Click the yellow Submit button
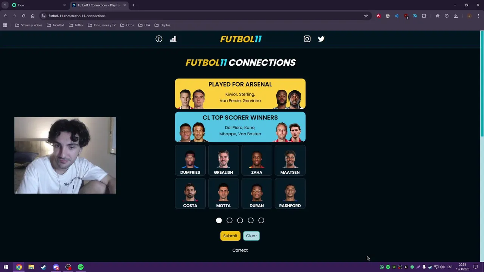 pyautogui.click(x=230, y=236)
